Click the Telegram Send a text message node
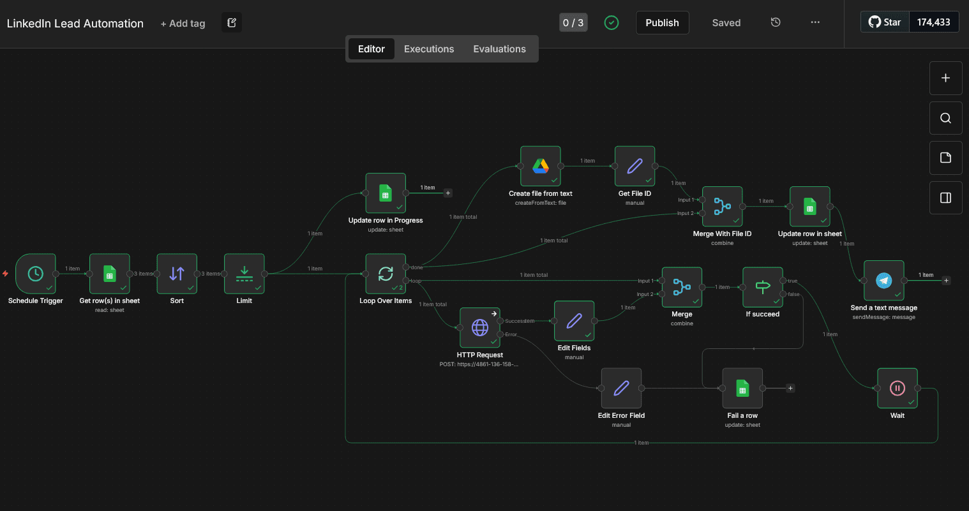The height and width of the screenshot is (511, 969). [884, 281]
